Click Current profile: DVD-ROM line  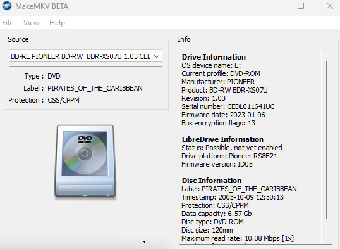point(221,73)
